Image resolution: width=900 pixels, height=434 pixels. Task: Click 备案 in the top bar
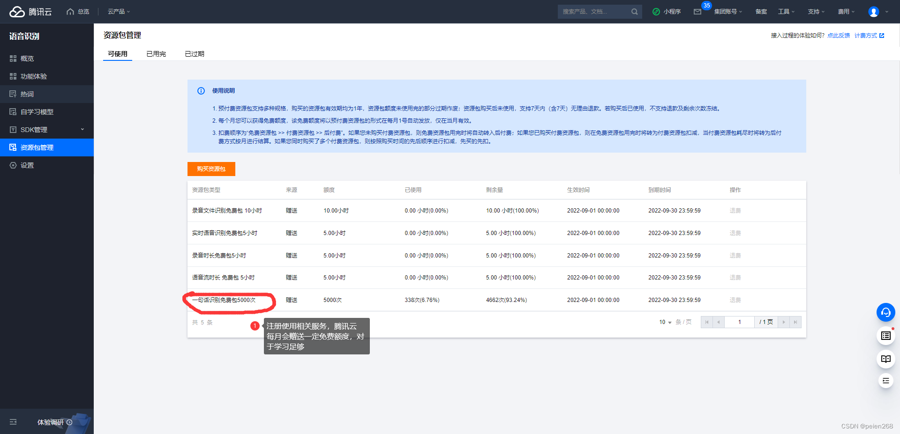[x=761, y=12]
